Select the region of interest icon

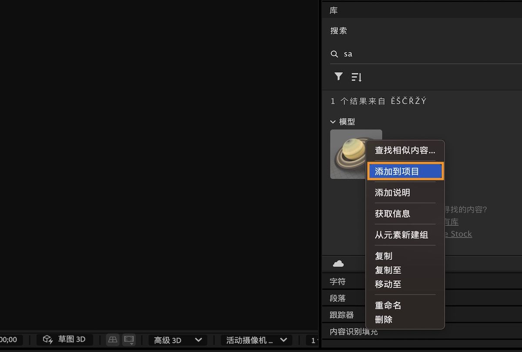tap(129, 340)
